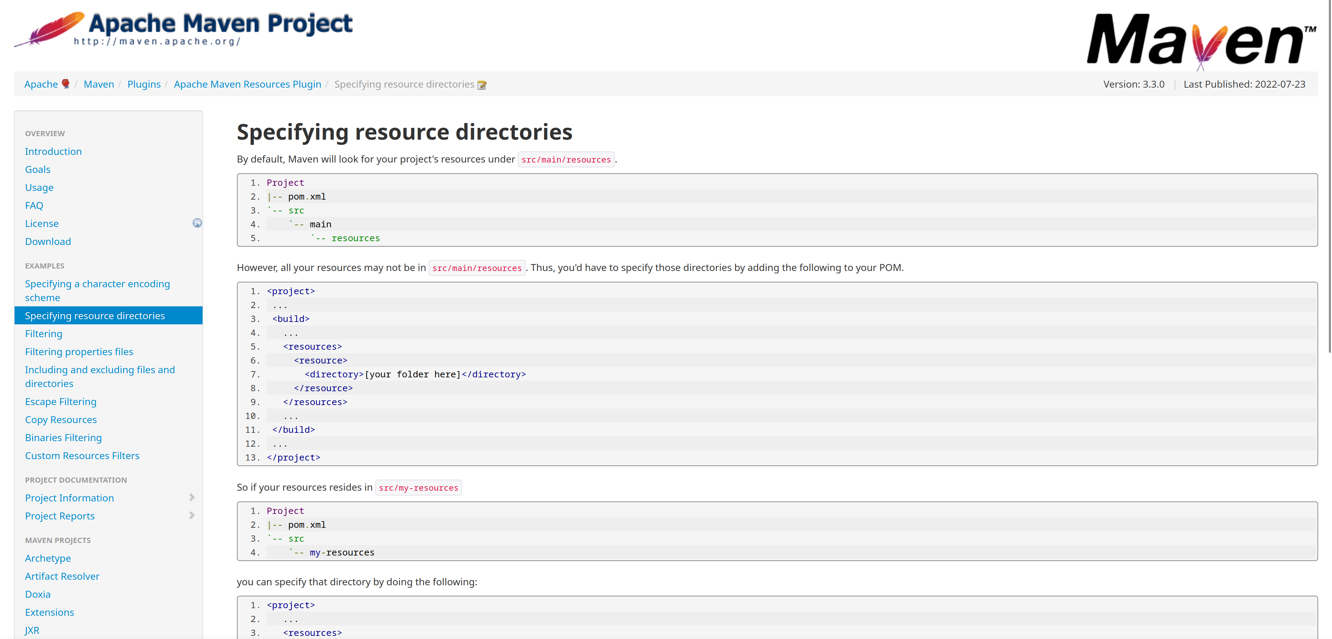Viewport: 1332px width, 639px height.
Task: Click the Maven logo at top right
Action: tap(1201, 41)
